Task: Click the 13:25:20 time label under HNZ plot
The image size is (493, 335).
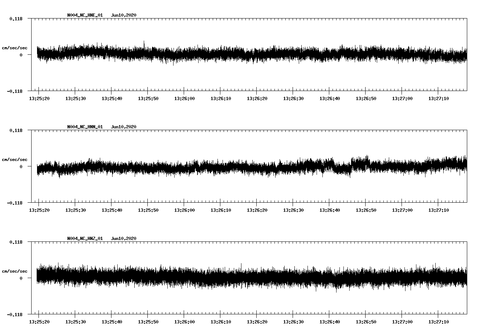Action: coord(39,322)
